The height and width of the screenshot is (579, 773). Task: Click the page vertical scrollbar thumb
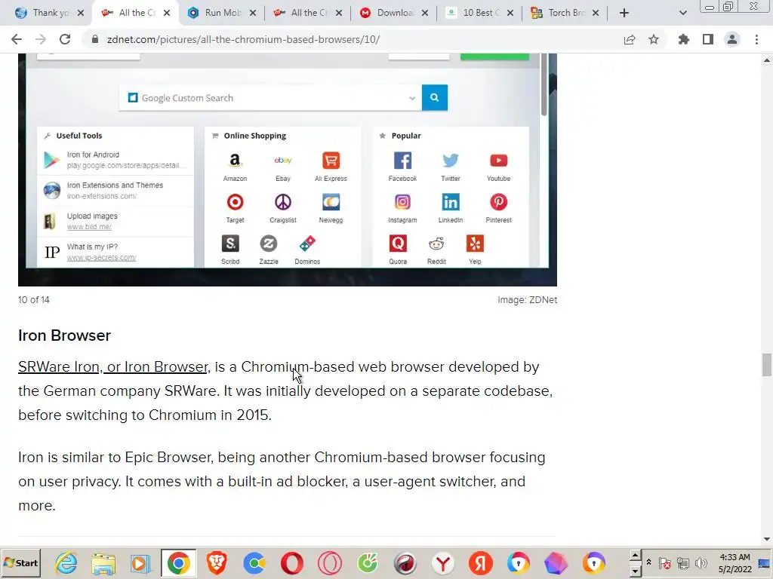coord(767,365)
